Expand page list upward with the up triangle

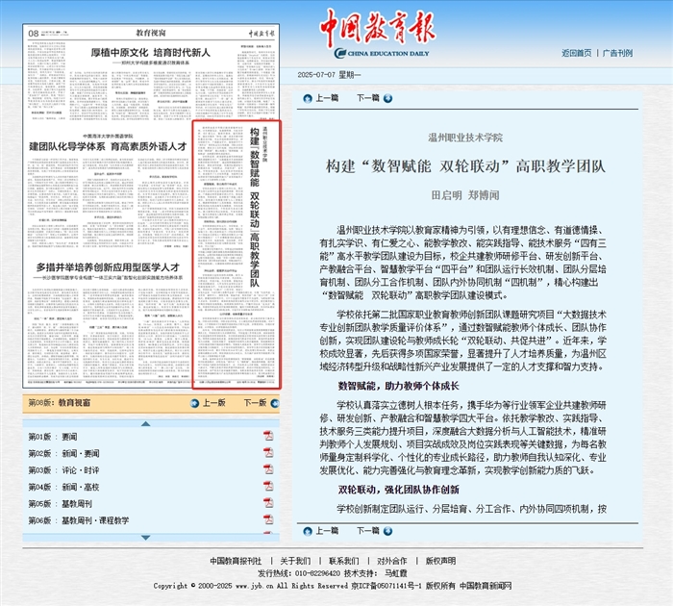click(145, 424)
